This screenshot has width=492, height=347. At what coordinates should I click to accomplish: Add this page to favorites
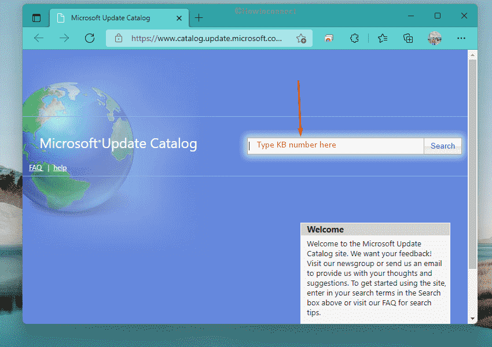pos(301,38)
